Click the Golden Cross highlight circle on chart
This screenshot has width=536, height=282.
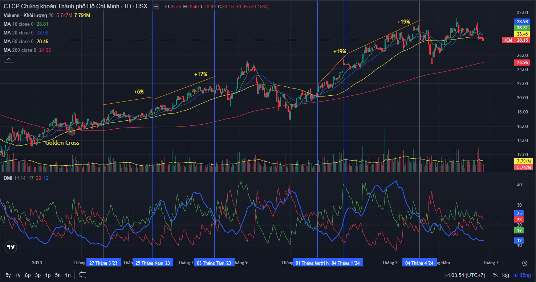[72, 130]
